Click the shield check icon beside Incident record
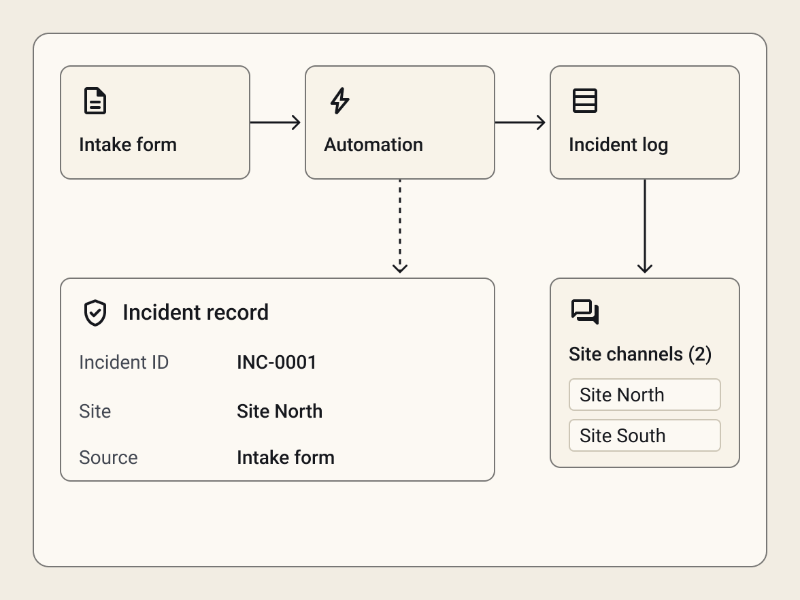 (95, 313)
